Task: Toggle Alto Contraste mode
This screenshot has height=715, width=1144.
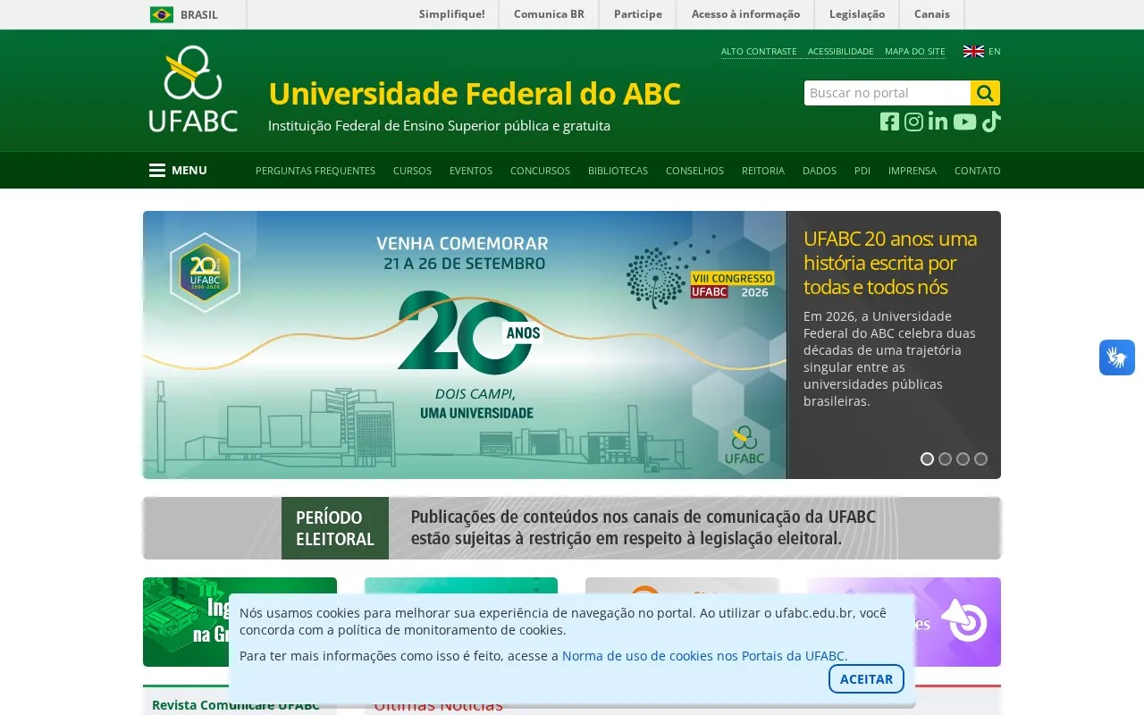Action: point(759,52)
